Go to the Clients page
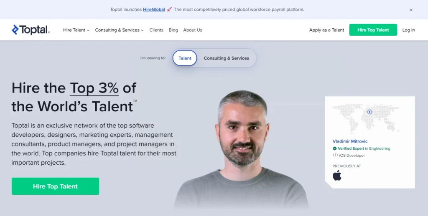 (x=156, y=30)
